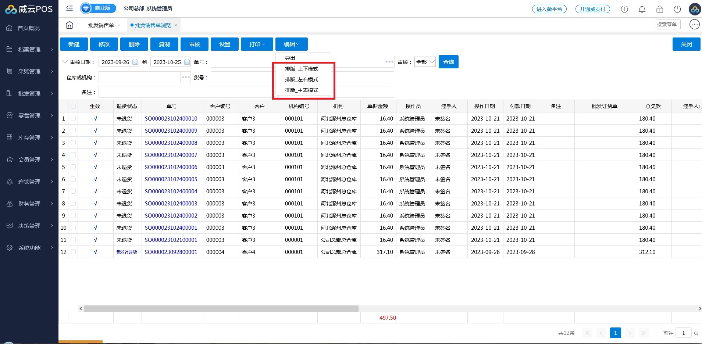Select the checkbox for row 12
The height and width of the screenshot is (344, 702).
(73, 252)
